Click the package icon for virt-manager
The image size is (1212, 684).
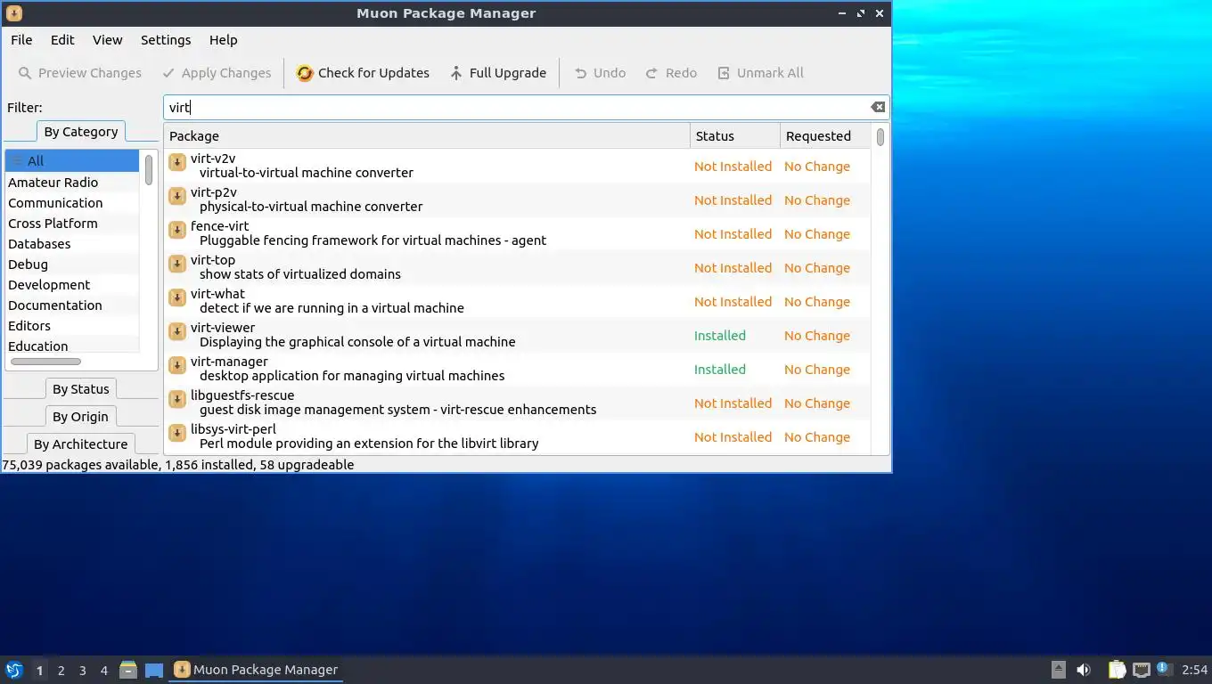(x=177, y=365)
